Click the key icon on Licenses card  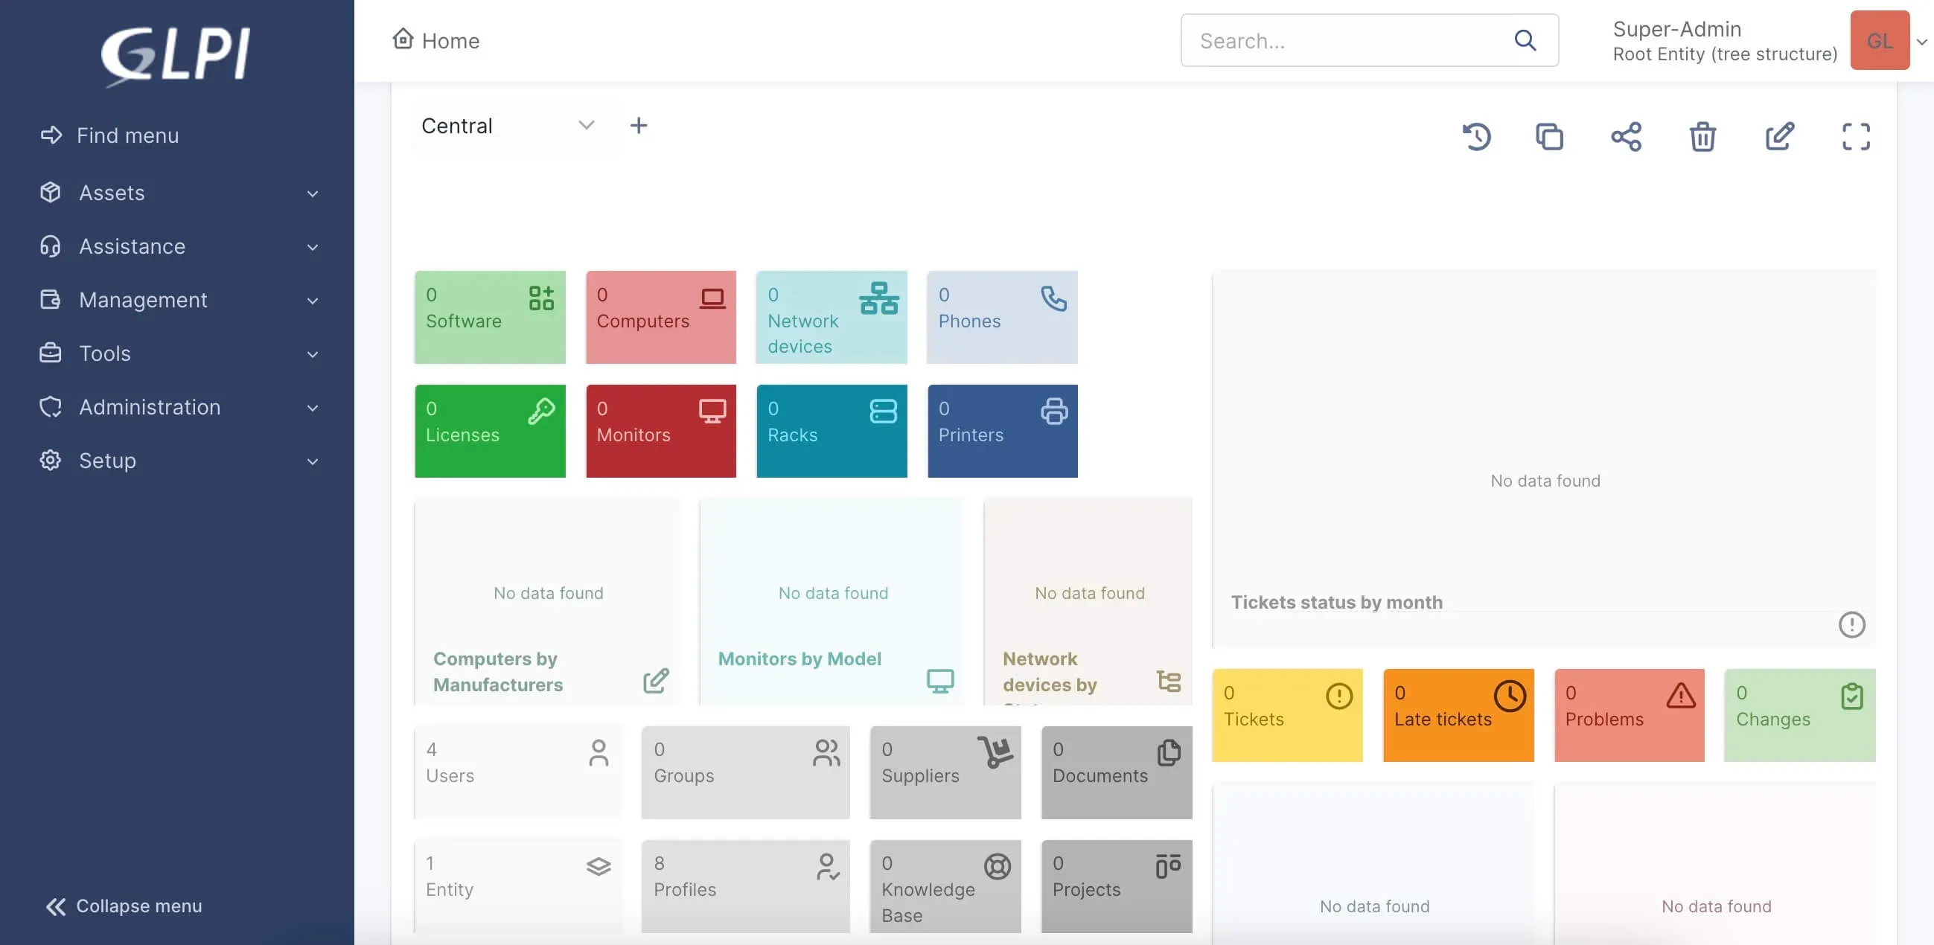point(541,411)
